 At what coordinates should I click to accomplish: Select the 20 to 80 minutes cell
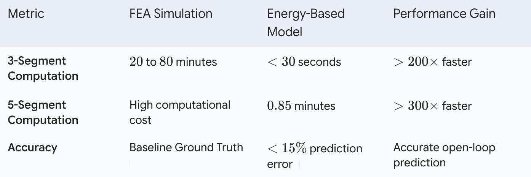tap(173, 62)
